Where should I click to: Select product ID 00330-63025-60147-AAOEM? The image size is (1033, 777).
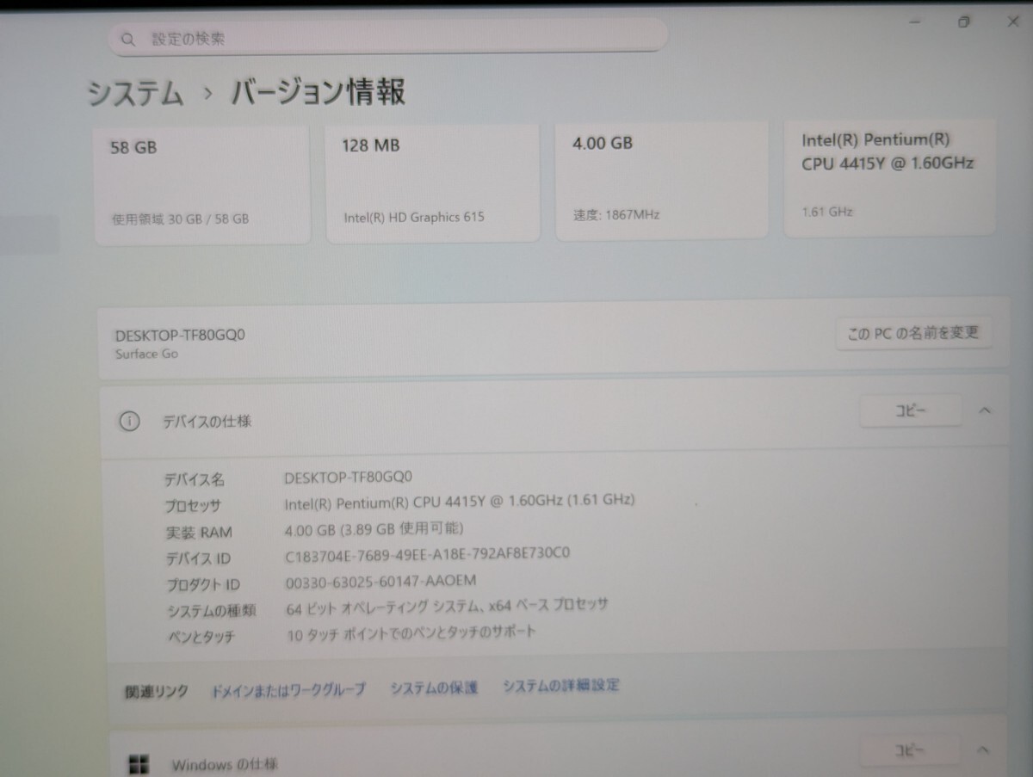tap(380, 582)
